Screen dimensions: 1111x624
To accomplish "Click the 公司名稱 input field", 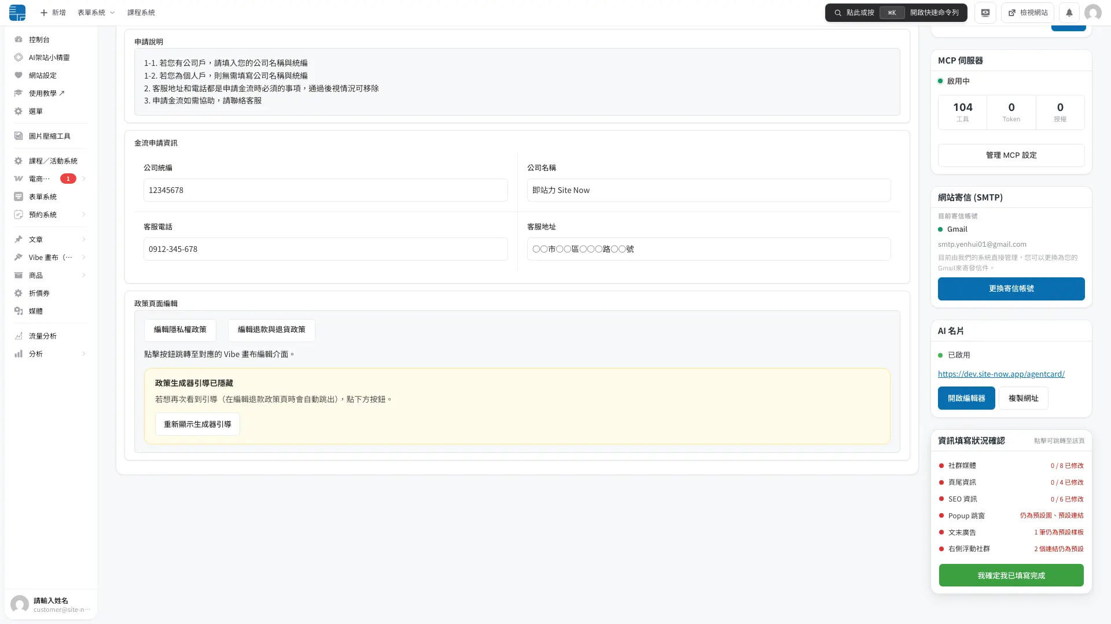I will point(709,191).
